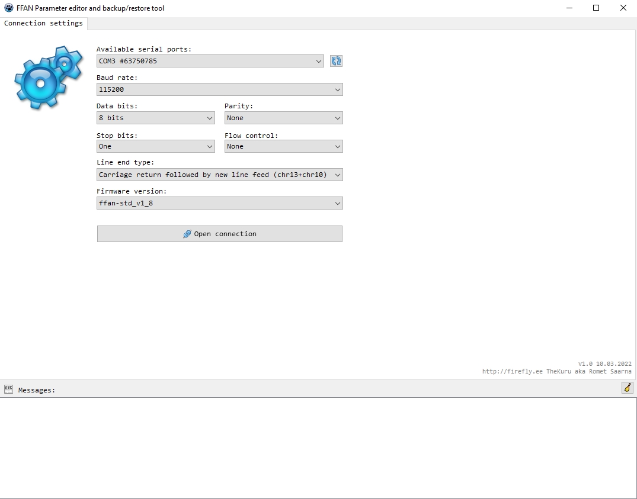
Task: Change the Parity selection dropdown
Action: coord(283,118)
